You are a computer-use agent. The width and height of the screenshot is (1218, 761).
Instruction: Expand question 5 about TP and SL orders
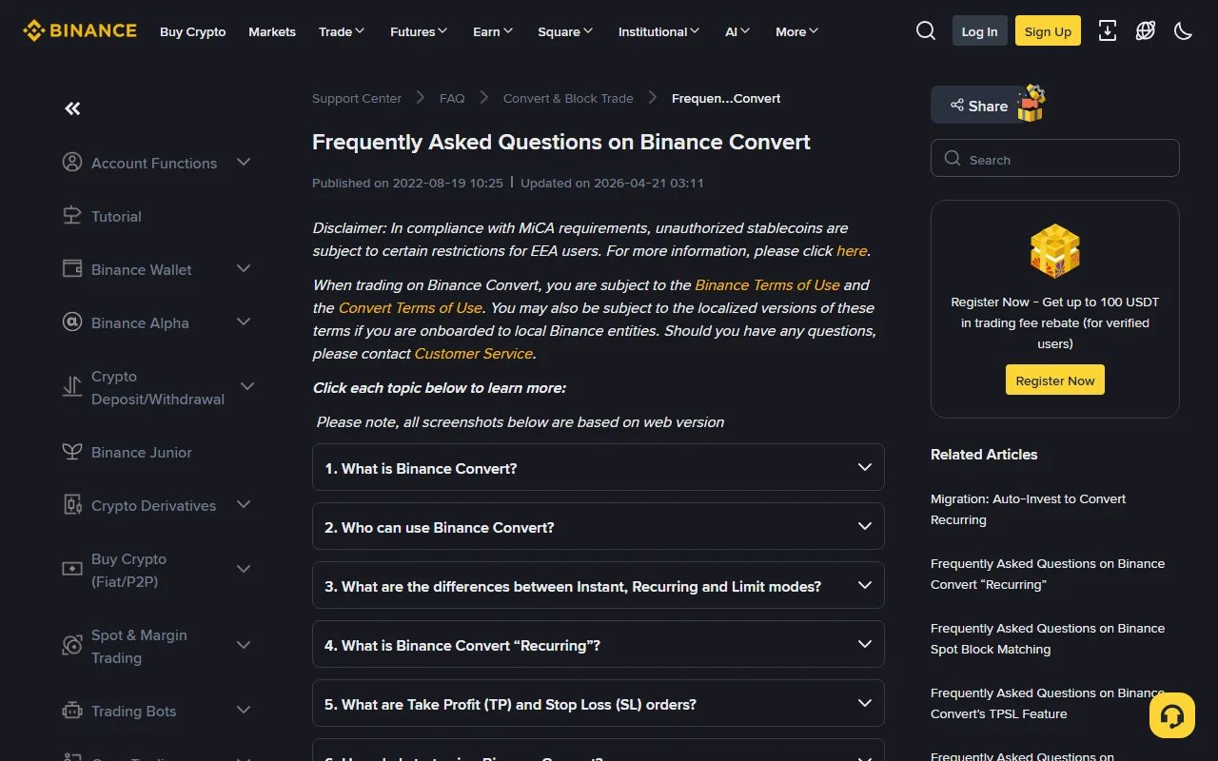point(599,703)
